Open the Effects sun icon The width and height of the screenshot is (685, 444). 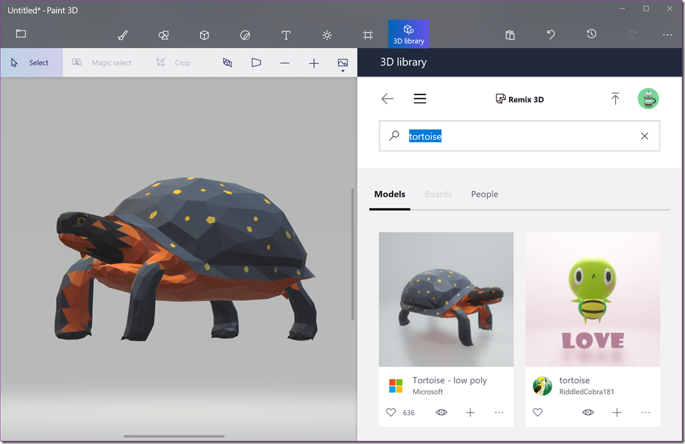(327, 35)
